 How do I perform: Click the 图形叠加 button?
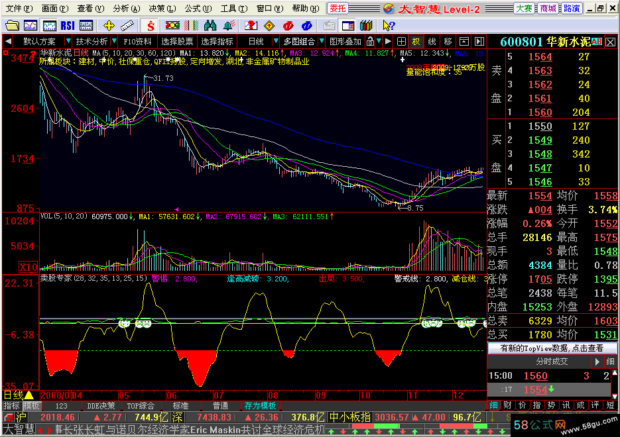click(x=345, y=42)
